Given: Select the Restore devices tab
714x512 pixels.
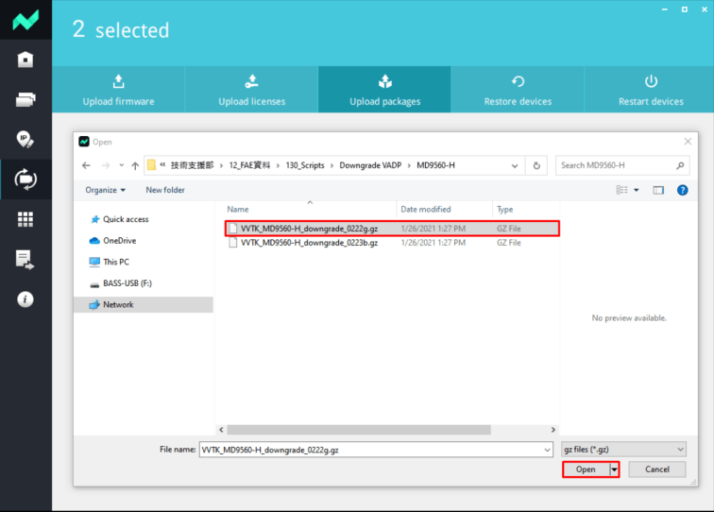Looking at the screenshot, I should click(x=518, y=90).
